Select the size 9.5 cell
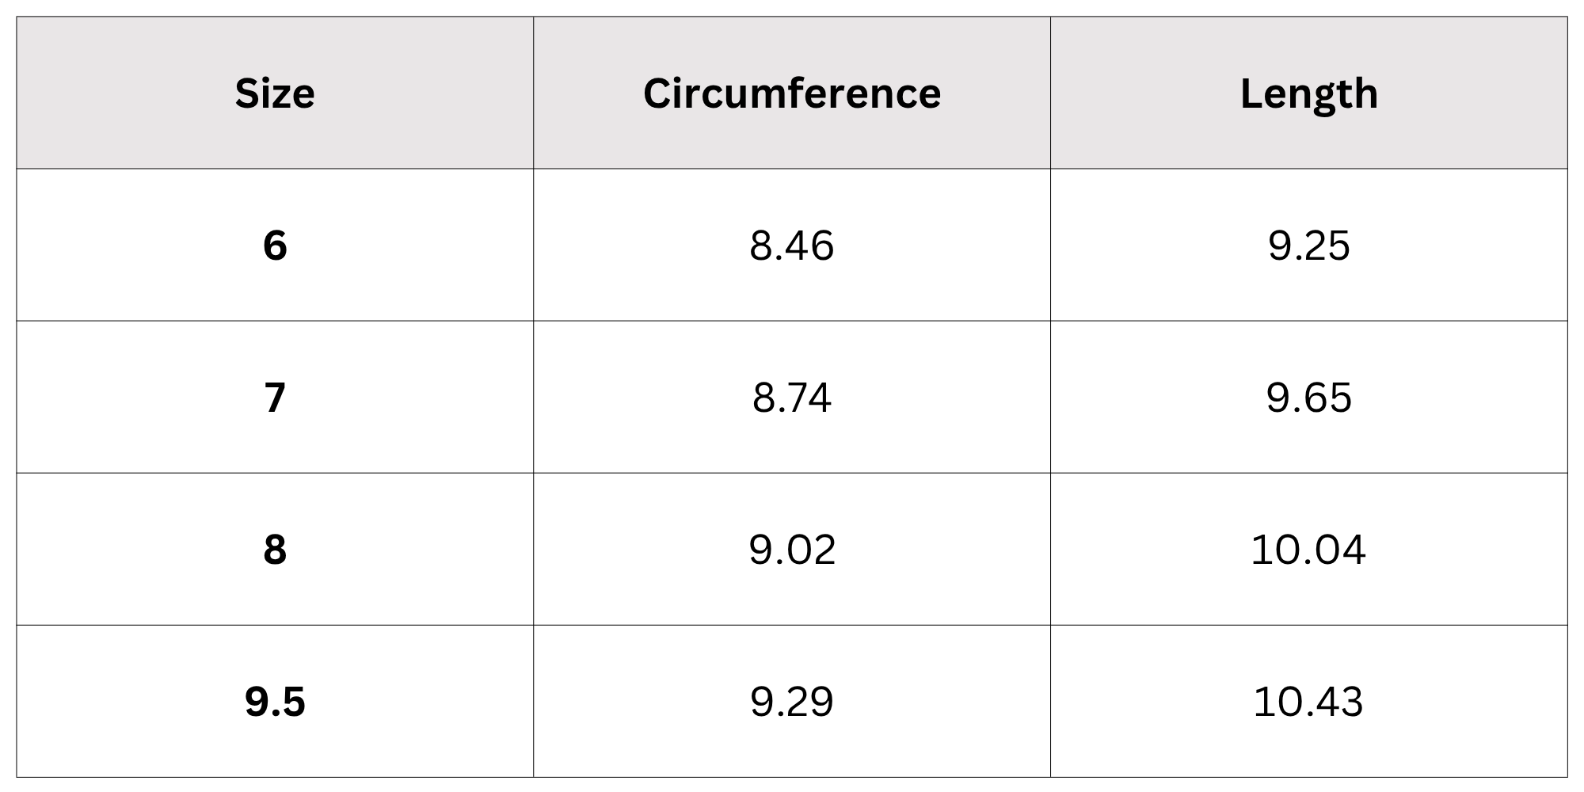 tap(275, 701)
